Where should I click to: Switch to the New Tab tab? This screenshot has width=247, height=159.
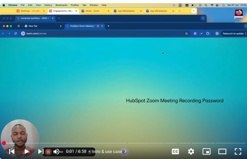[x=43, y=26]
